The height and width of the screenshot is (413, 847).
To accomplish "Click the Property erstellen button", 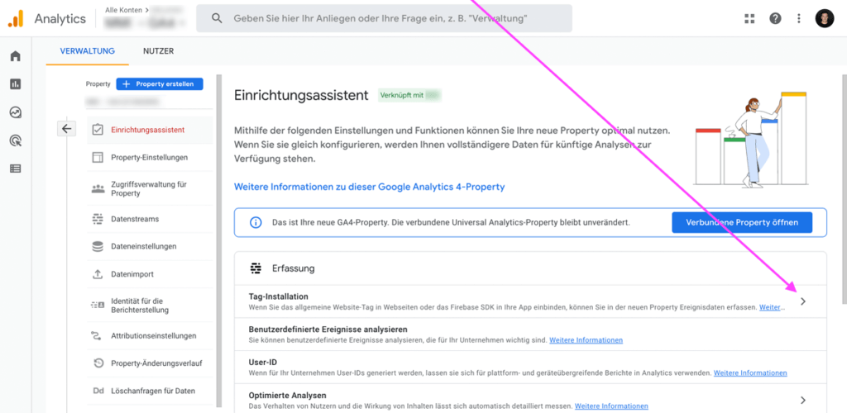I will click(x=159, y=83).
